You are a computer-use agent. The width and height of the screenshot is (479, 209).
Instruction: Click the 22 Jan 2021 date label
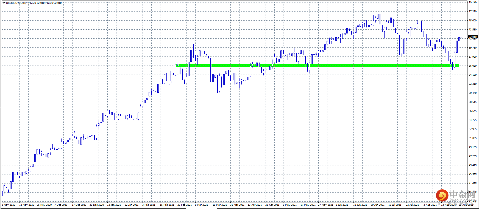pyautogui.click(x=132, y=205)
